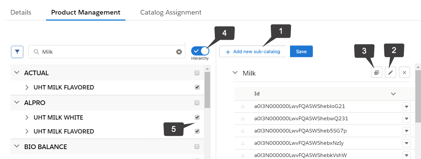Check the BIO BALANCE checkbox
This screenshot has height=159, width=421.
(x=197, y=146)
